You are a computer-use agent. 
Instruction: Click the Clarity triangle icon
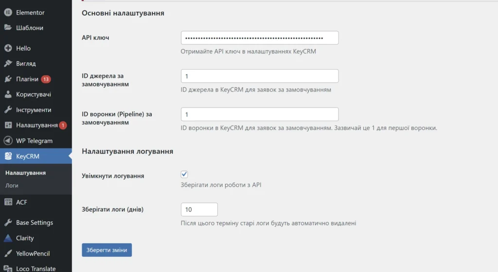tap(8, 238)
